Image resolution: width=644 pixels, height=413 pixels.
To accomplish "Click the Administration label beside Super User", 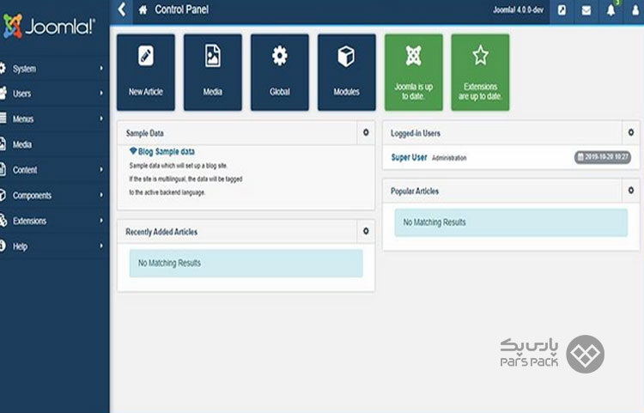I will click(x=449, y=158).
